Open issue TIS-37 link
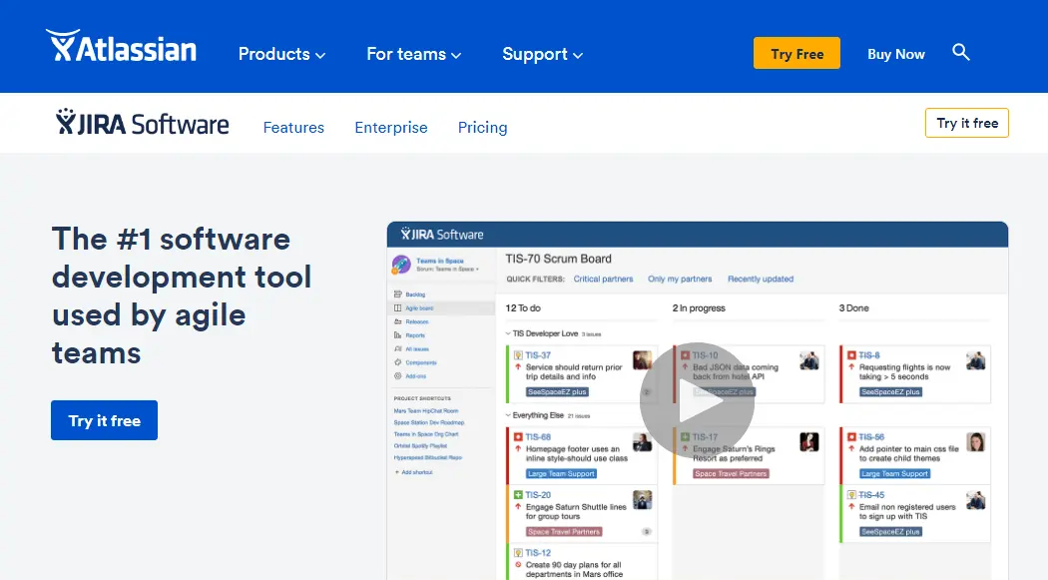 click(538, 355)
